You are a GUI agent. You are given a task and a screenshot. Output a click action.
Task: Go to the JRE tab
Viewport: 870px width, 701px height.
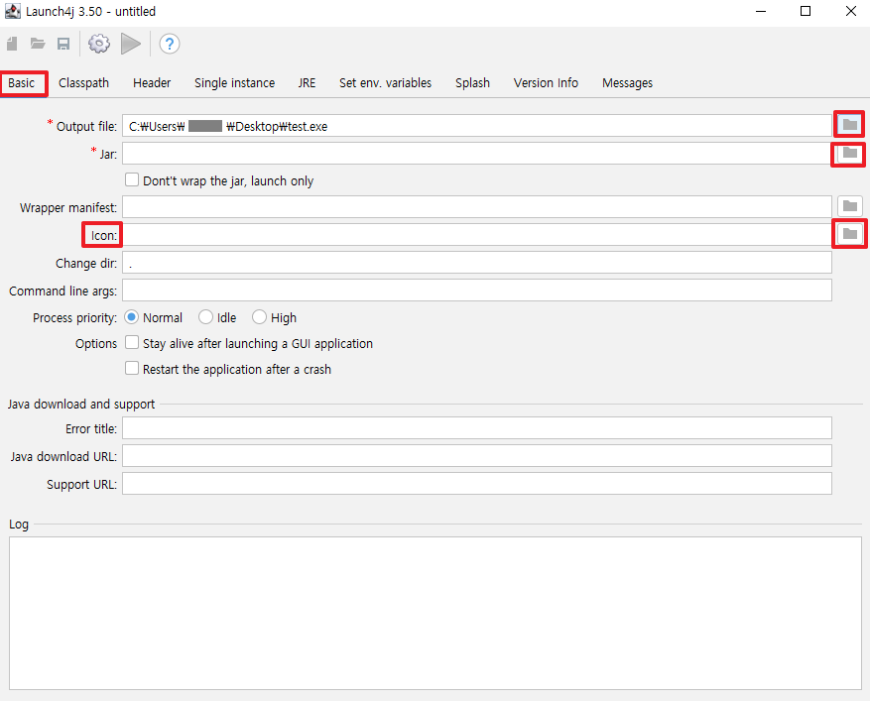click(307, 83)
